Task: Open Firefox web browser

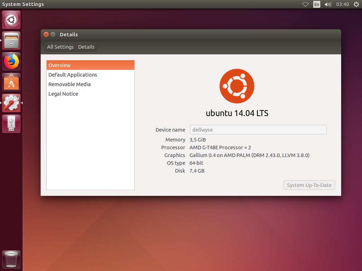Action: pyautogui.click(x=11, y=61)
